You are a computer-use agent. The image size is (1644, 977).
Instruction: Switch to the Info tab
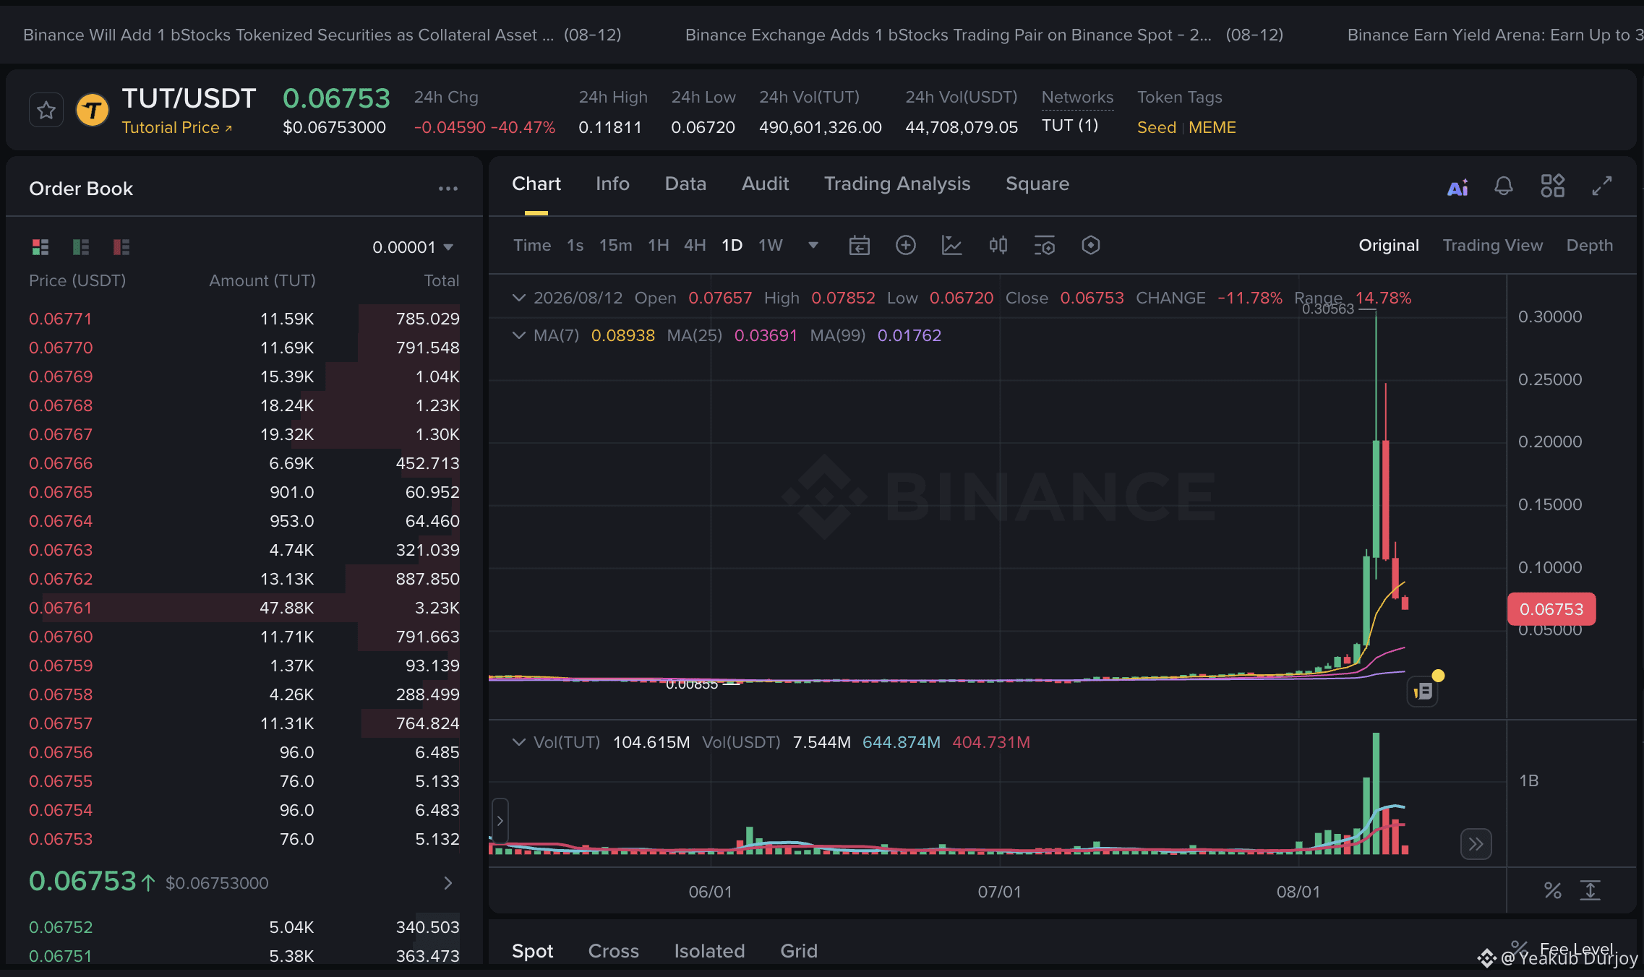click(612, 184)
